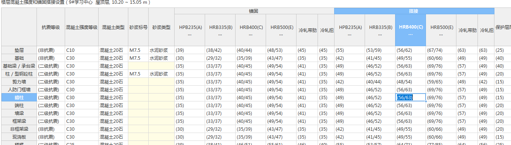Click (60/66) lap cell in 非框架梁 row

pos(441,129)
